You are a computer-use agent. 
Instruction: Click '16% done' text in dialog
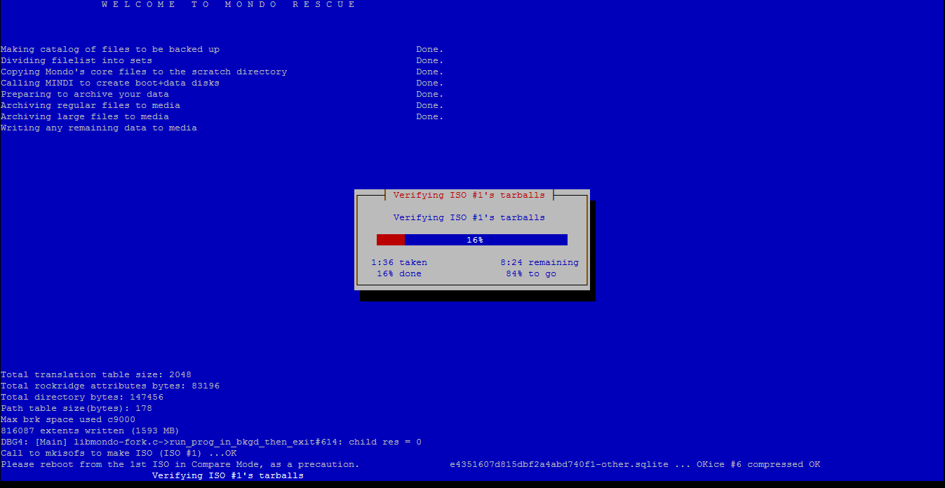(x=399, y=273)
